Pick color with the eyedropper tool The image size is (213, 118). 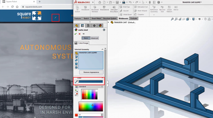(x=76, y=82)
